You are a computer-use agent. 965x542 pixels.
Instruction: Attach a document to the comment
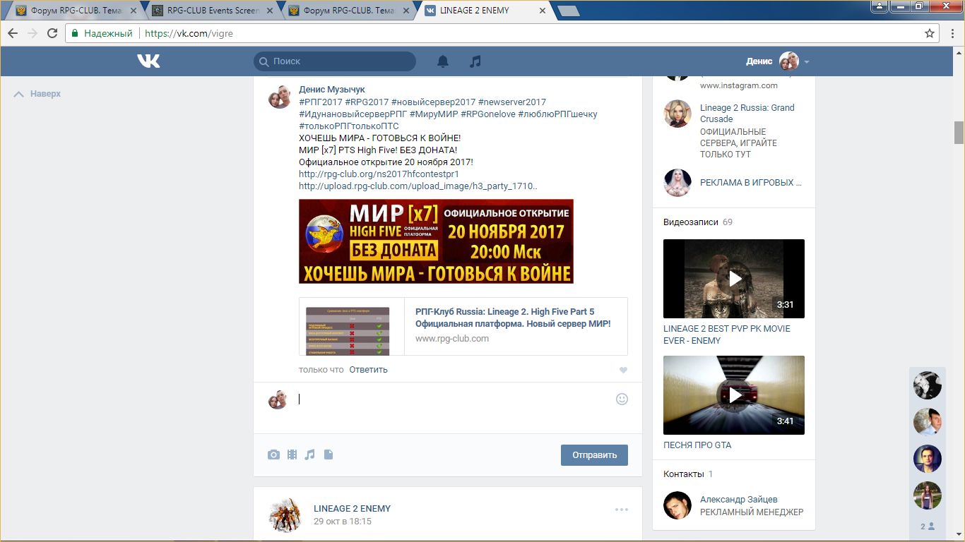point(328,455)
